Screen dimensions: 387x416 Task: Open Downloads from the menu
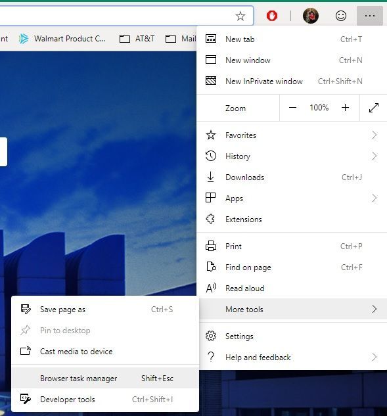pos(292,177)
